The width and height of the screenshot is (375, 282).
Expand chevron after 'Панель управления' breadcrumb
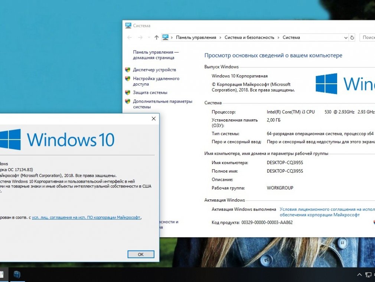point(220,37)
